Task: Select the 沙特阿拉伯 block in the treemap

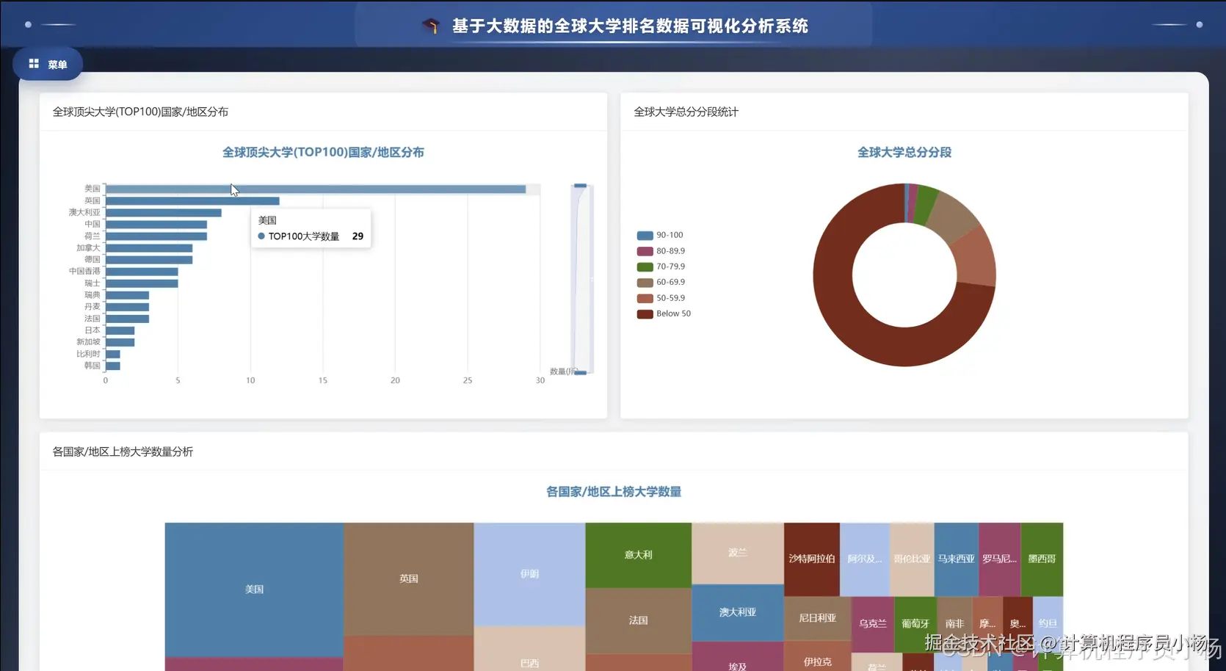Action: [x=812, y=559]
